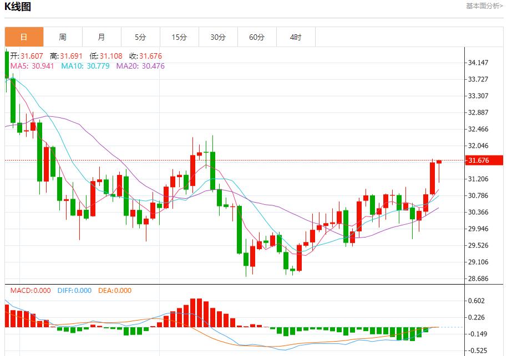Click the 34.147 price axis label
This screenshot has width=507, height=356.
(x=478, y=63)
